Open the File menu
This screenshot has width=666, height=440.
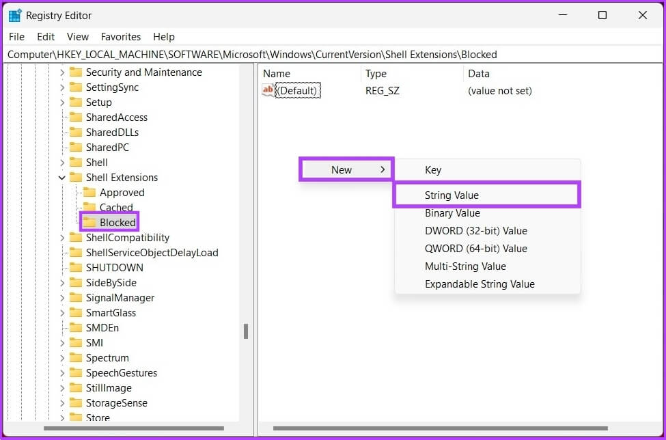click(x=16, y=37)
